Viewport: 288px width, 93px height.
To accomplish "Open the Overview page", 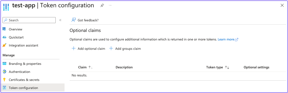I will (15, 29).
